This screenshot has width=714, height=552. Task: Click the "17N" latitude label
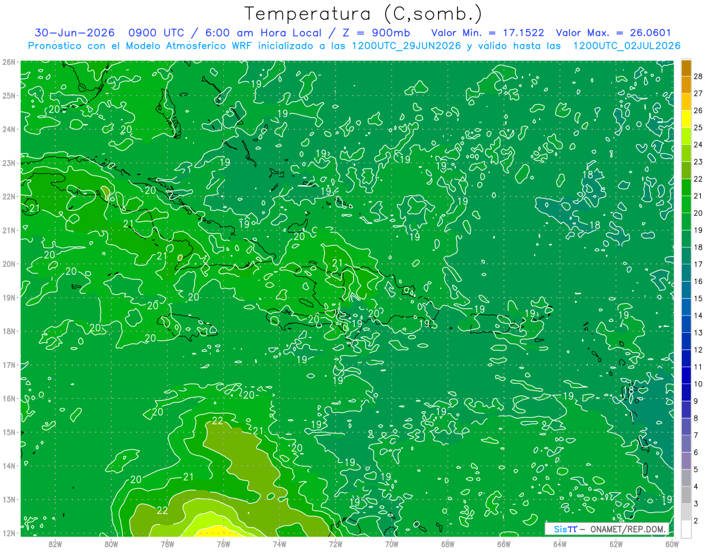[9, 364]
